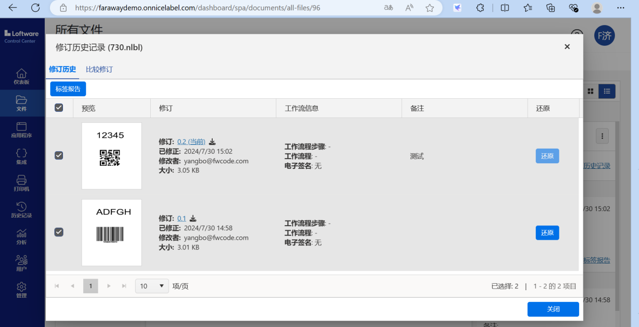Open browser favorites list icon
639x327 pixels.
[528, 8]
